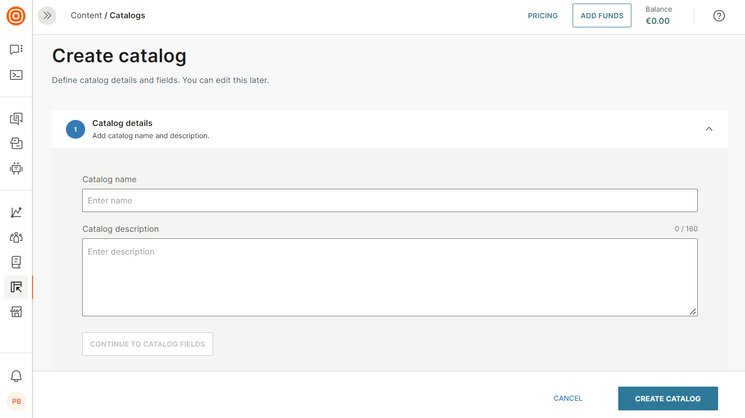The image size is (745, 418).
Task: Open the PB profile avatar
Action: (x=16, y=401)
